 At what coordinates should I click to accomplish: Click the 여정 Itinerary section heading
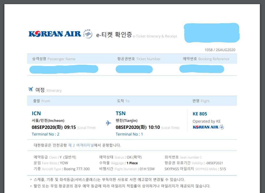[x=49, y=90]
